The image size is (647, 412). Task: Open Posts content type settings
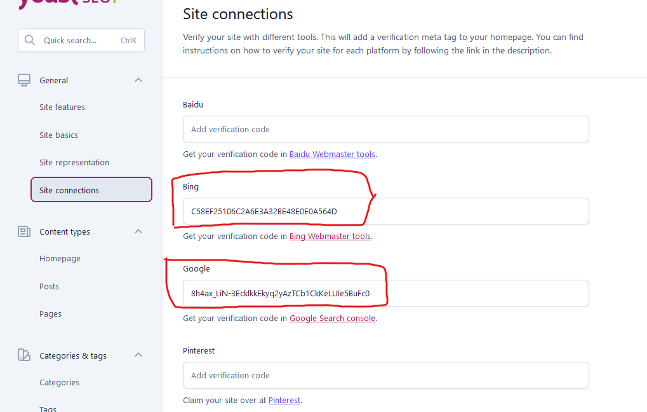49,286
